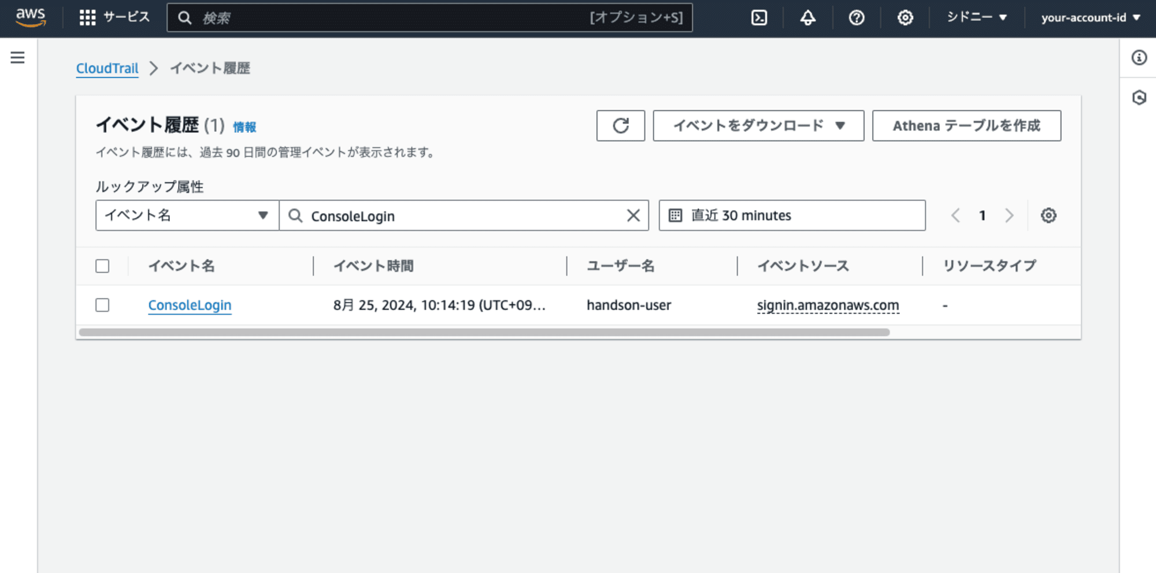Viewport: 1156px width, 573px height.
Task: Click the event name column header
Action: (x=181, y=266)
